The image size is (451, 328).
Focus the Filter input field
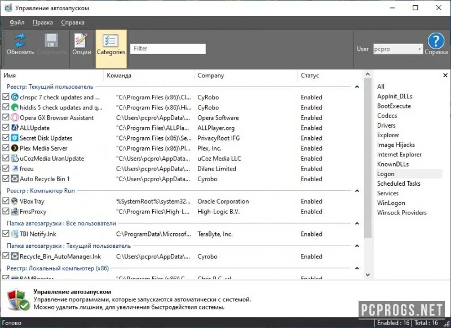click(x=167, y=49)
